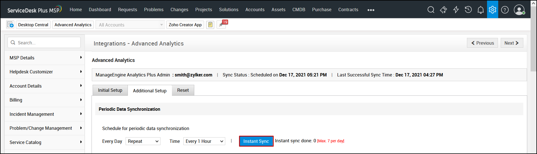Open the Solutions menu
Screen dimensions: 537x154
(229, 9)
